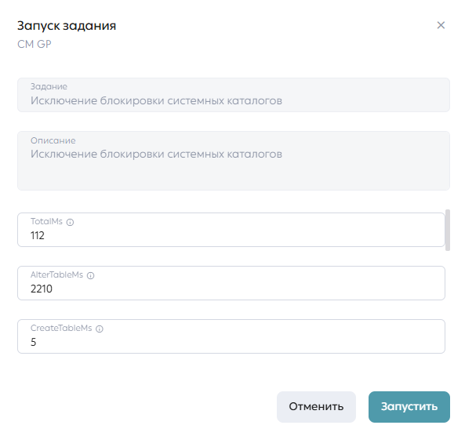465x436 pixels.
Task: Click the Запуск задания dialog title
Action: point(67,26)
